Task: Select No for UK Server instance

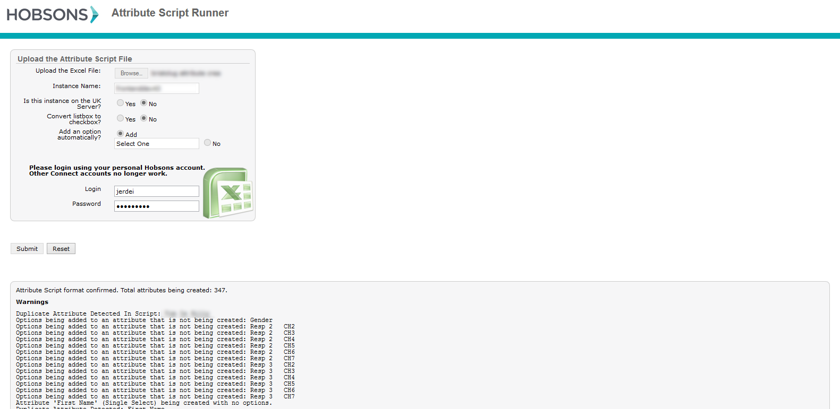Action: [x=144, y=103]
